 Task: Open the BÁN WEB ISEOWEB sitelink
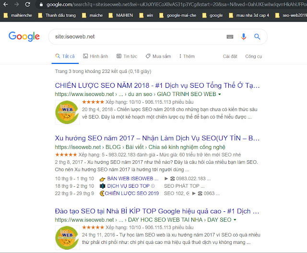pos(133,179)
